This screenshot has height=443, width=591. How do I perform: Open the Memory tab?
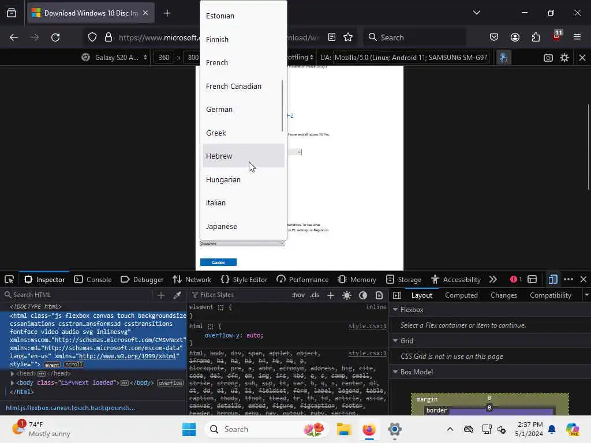pyautogui.click(x=357, y=280)
